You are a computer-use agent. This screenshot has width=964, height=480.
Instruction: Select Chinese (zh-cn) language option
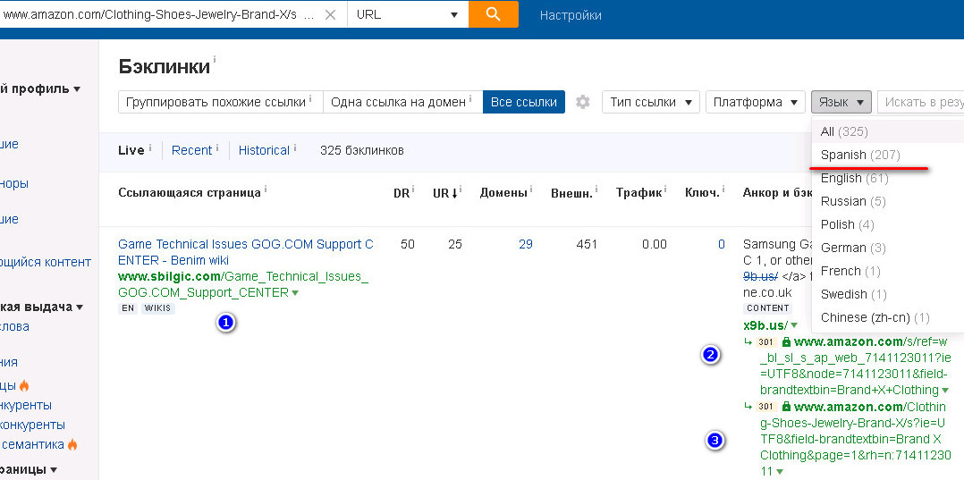[x=888, y=317]
